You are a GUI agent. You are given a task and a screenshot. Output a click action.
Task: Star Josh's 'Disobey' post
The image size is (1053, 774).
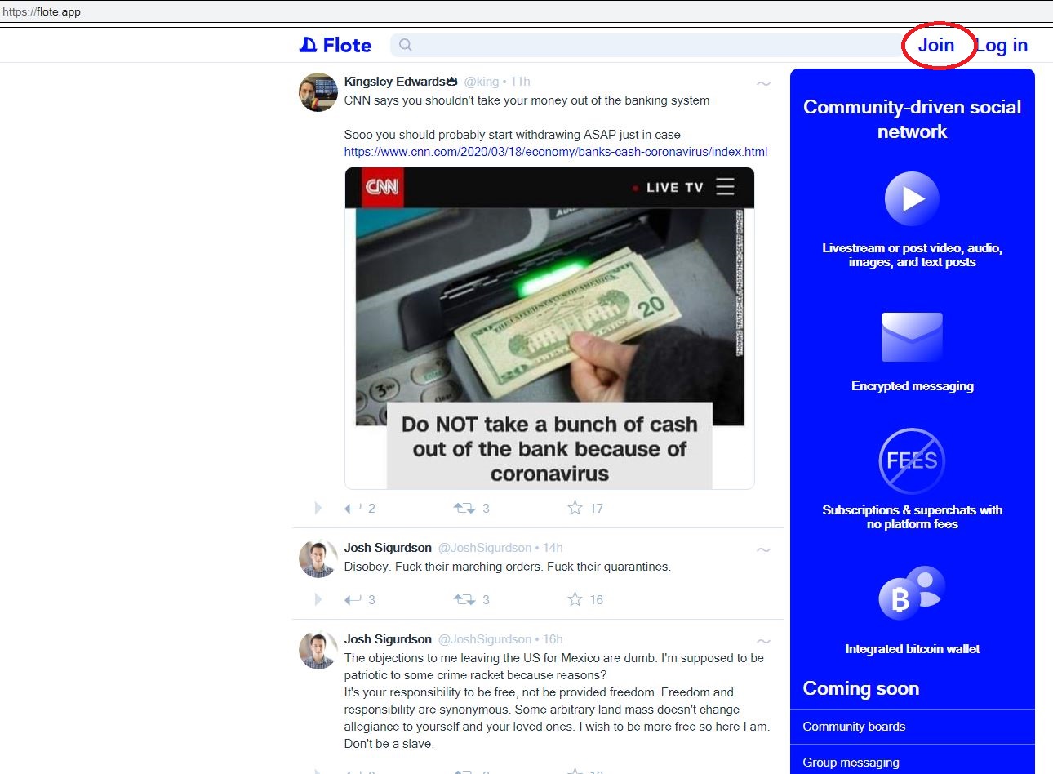(575, 599)
